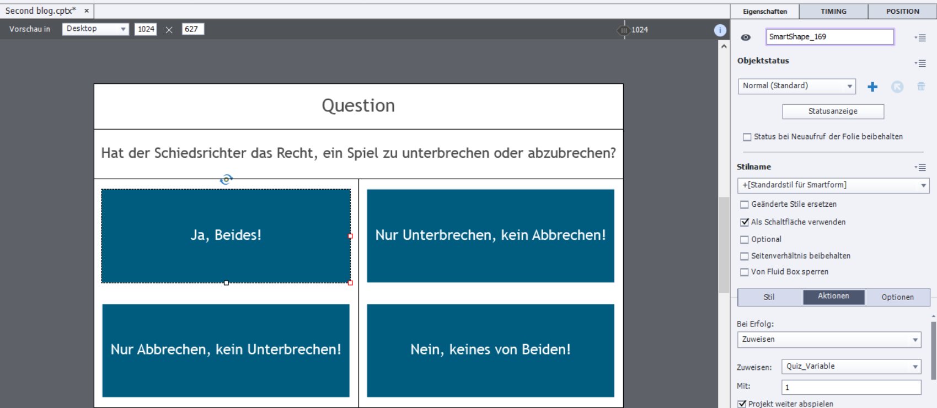The height and width of the screenshot is (408, 937).
Task: Select the Optionen tab
Action: pyautogui.click(x=897, y=297)
